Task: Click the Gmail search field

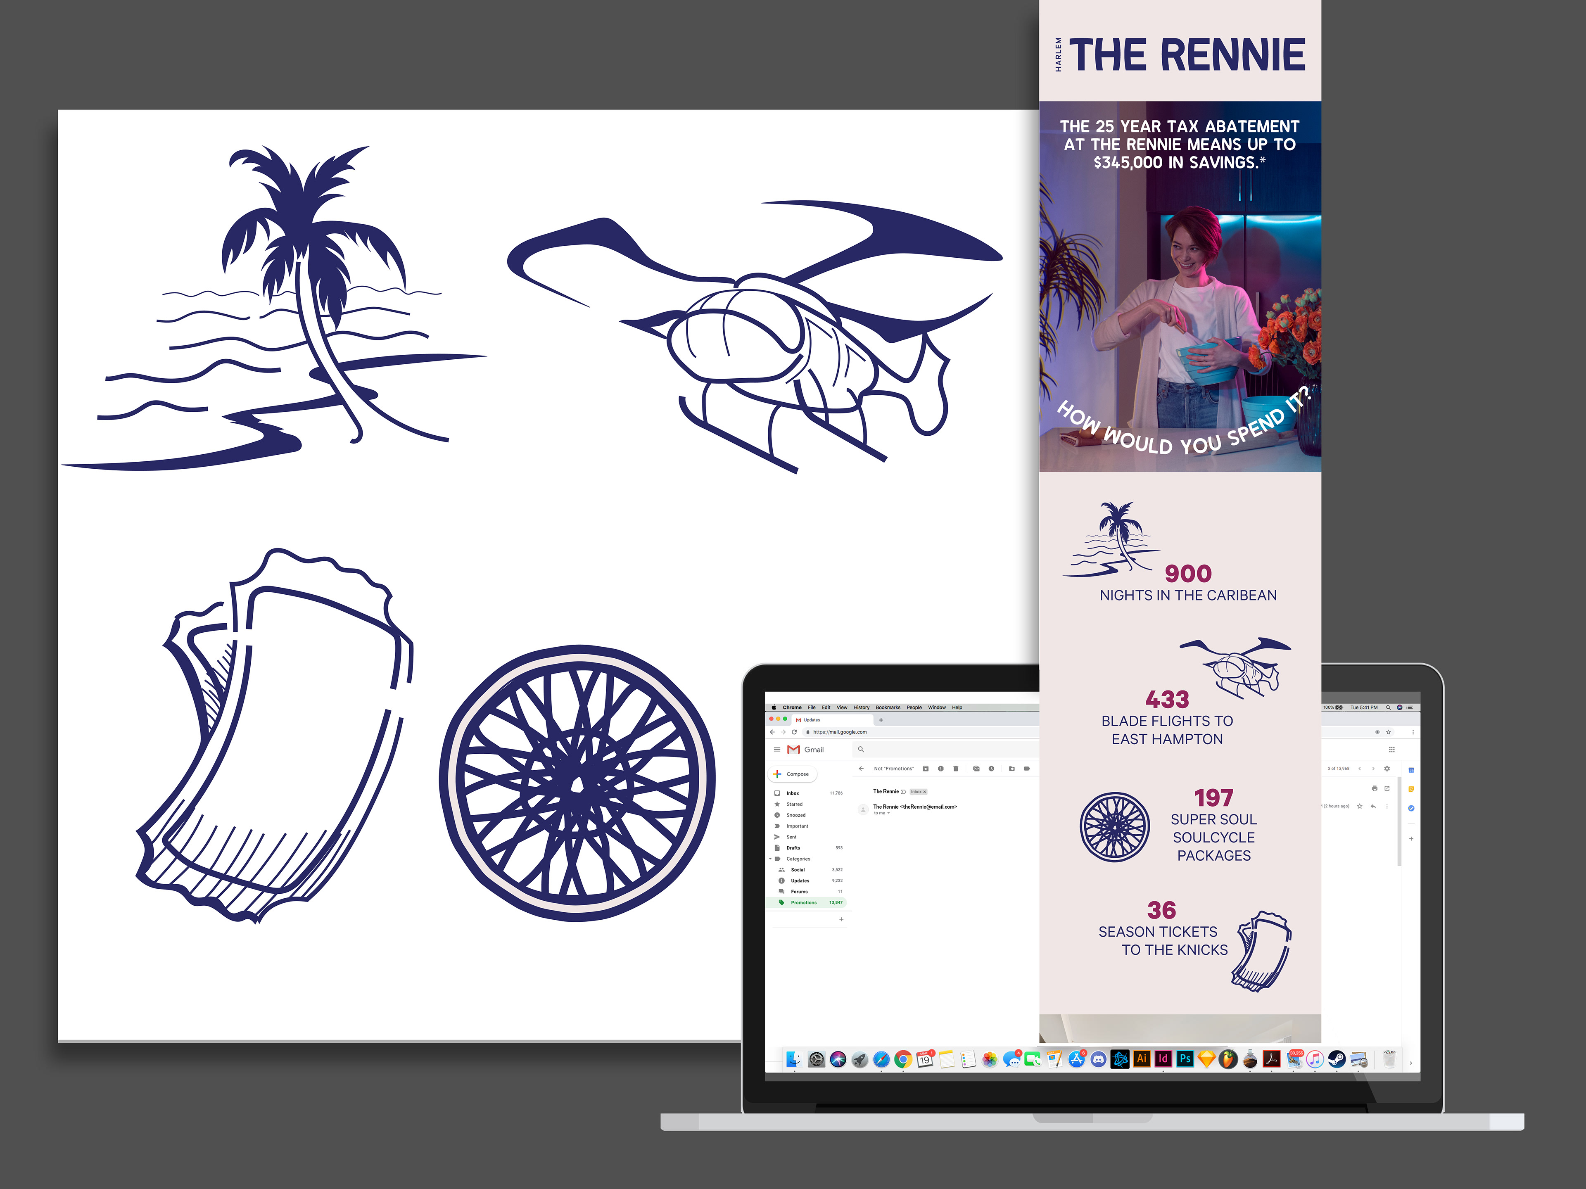Action: tap(947, 750)
